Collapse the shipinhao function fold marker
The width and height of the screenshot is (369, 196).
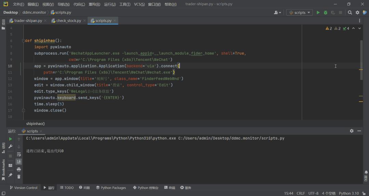coord(23,41)
